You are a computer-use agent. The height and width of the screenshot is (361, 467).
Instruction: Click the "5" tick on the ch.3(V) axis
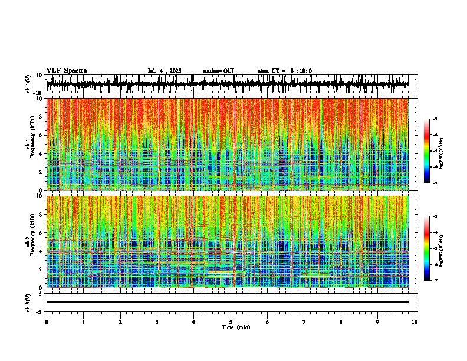pos(41,294)
